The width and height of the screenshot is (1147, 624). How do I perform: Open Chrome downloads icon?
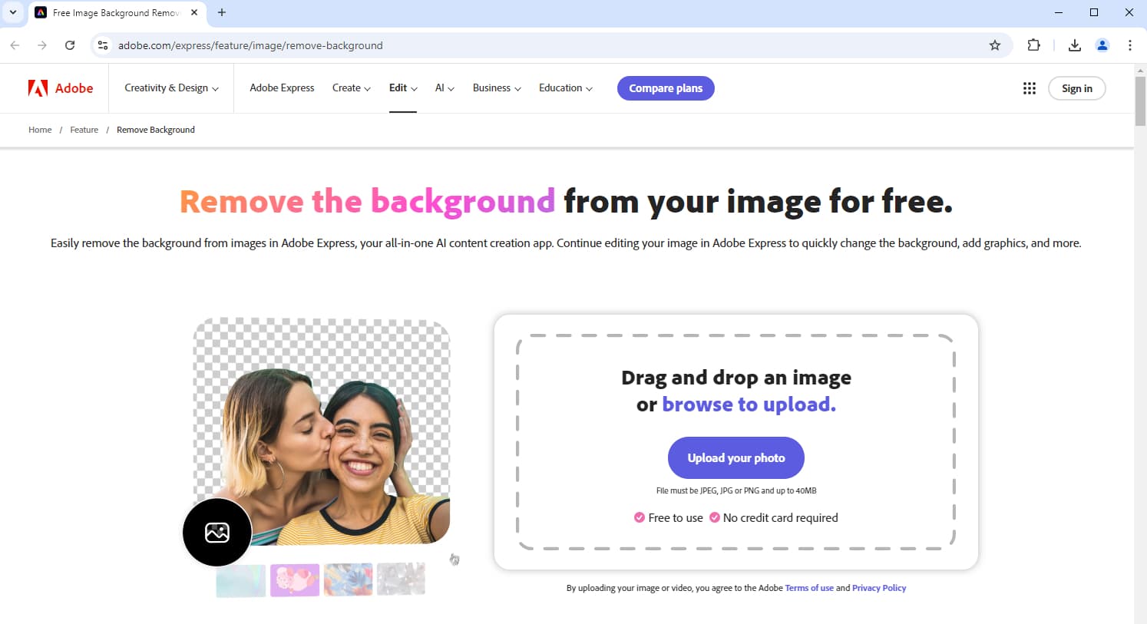pyautogui.click(x=1074, y=45)
